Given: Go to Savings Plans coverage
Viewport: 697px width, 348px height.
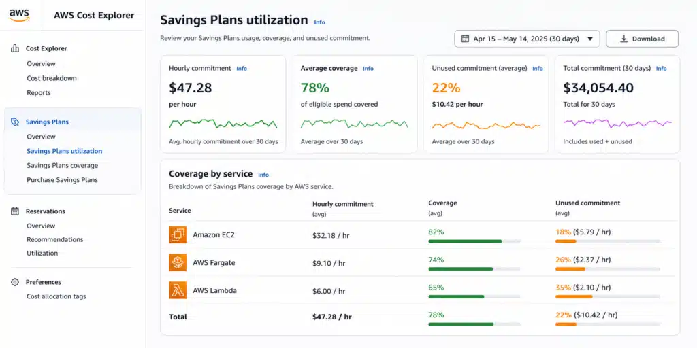Looking at the screenshot, I should coord(62,165).
